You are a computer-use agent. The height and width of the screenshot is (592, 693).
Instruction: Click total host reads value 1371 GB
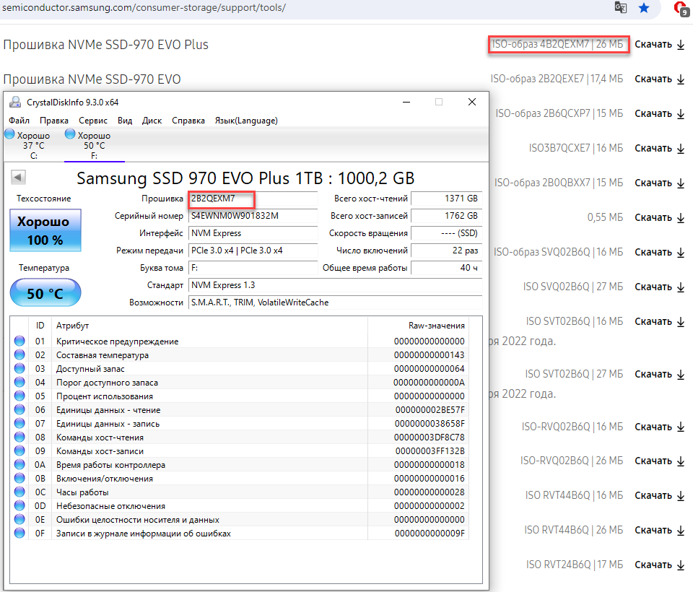pos(446,199)
